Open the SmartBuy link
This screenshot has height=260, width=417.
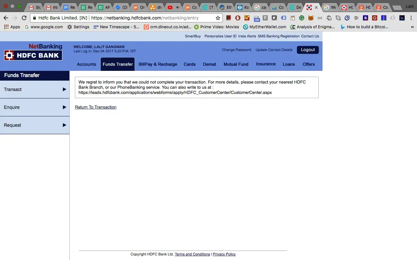click(x=193, y=36)
